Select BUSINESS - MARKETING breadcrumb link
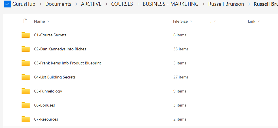This screenshot has height=128, width=278. coord(170,4)
